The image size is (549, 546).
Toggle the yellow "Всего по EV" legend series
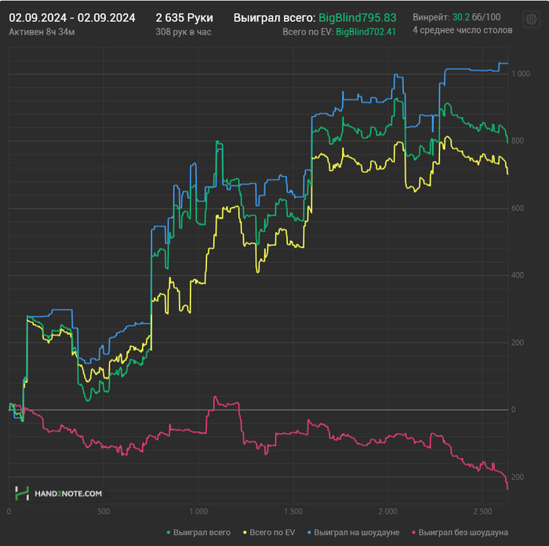[269, 533]
